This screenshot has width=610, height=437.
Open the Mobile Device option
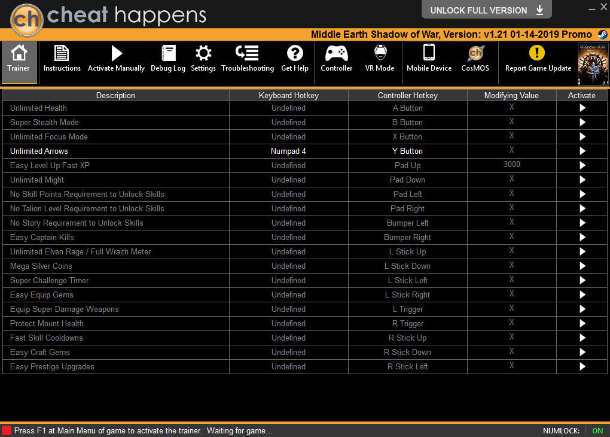(429, 59)
